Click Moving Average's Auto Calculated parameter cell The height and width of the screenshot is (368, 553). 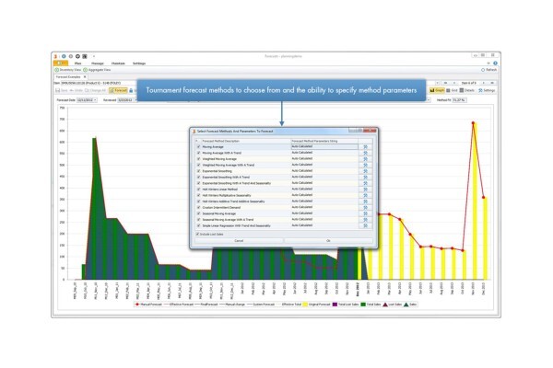click(x=324, y=146)
